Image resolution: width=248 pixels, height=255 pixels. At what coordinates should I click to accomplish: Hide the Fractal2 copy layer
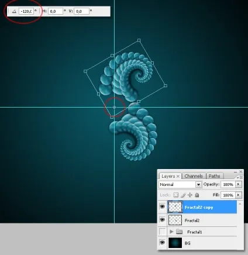(x=162, y=206)
